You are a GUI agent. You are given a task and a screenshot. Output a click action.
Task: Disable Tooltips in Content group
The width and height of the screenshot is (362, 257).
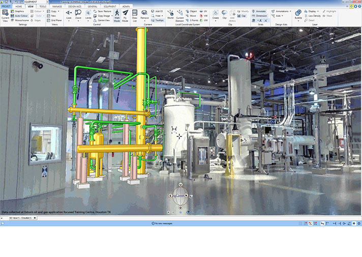pos(158,20)
